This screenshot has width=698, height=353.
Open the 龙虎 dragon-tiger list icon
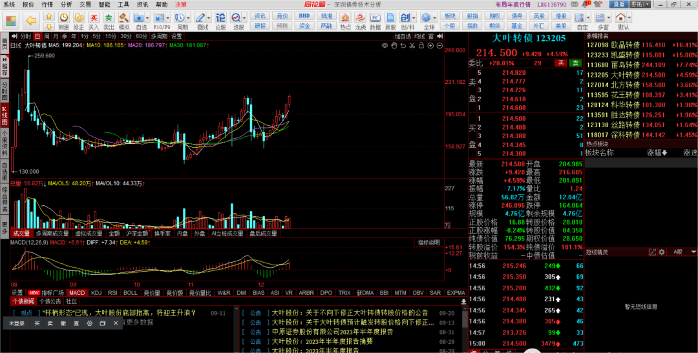click(360, 18)
